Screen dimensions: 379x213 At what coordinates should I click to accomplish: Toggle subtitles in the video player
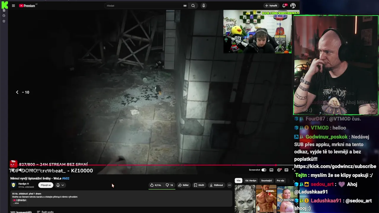coord(271,170)
